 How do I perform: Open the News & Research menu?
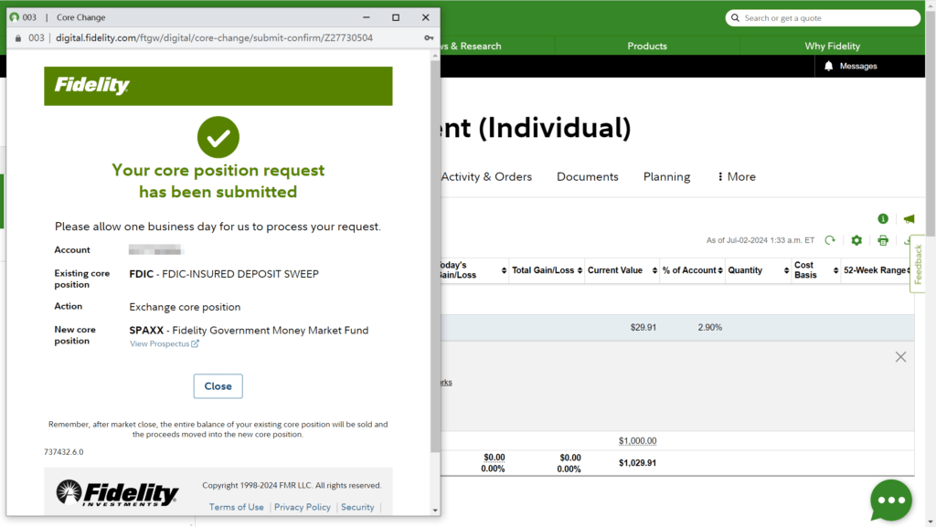coord(471,46)
